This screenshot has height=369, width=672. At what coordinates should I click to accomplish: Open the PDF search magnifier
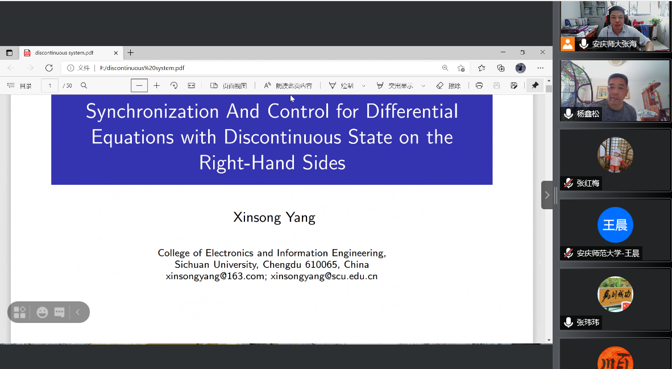coord(84,86)
